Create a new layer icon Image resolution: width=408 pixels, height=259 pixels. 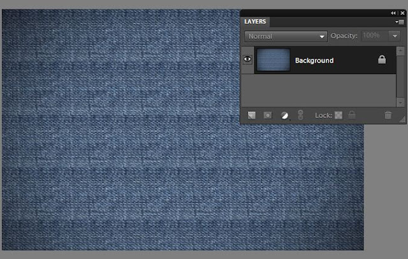pyautogui.click(x=251, y=115)
